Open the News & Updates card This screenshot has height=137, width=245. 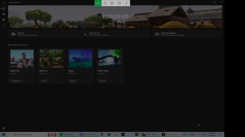point(187,34)
